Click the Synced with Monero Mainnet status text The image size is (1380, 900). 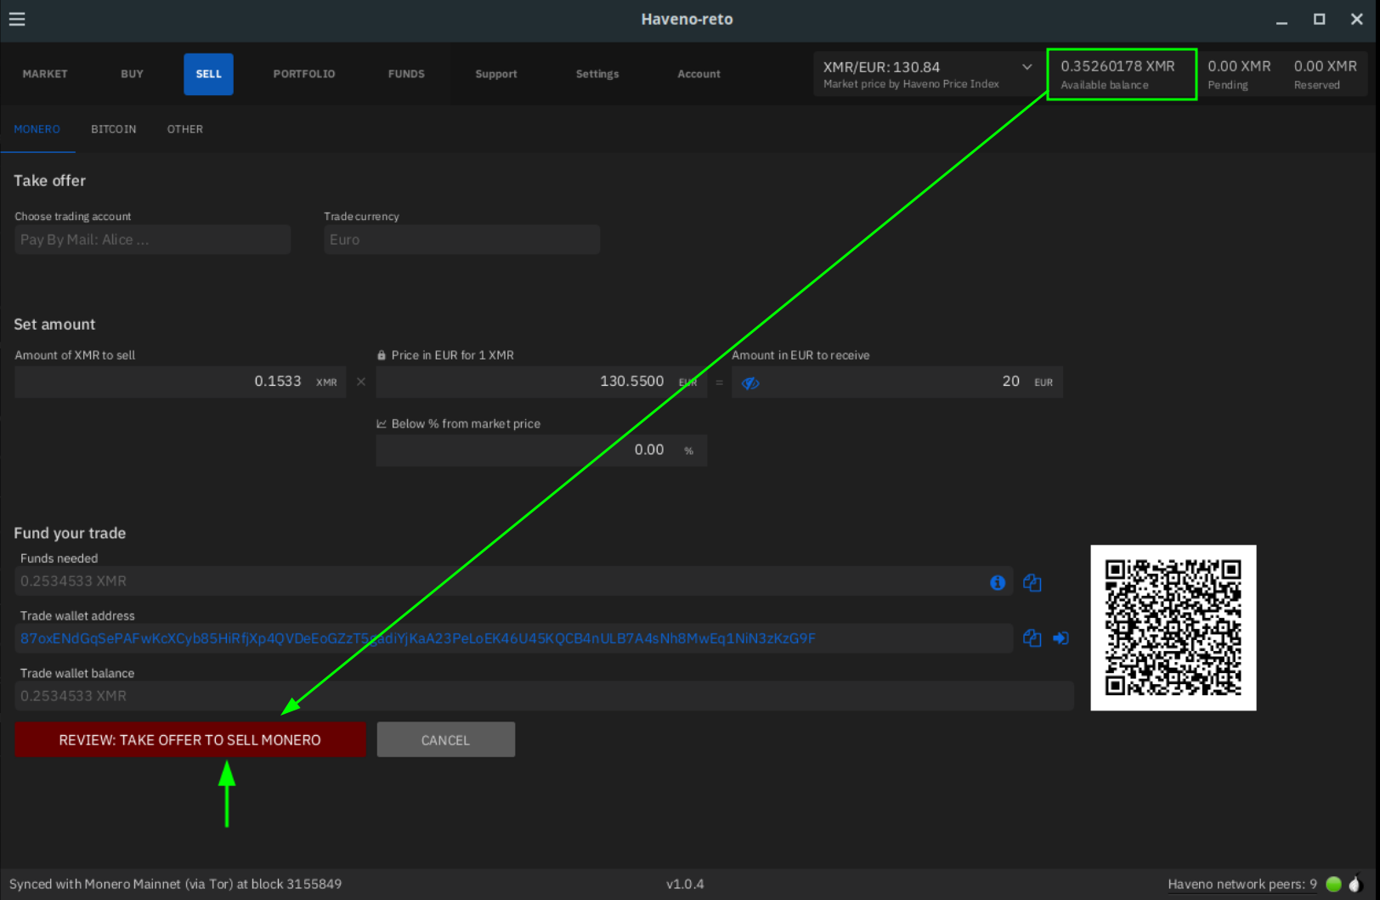(x=175, y=884)
